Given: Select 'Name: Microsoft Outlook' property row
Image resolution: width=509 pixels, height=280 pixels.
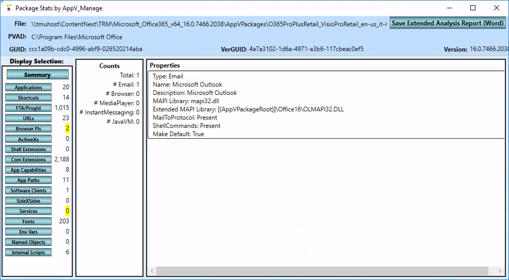Looking at the screenshot, I should pos(187,85).
